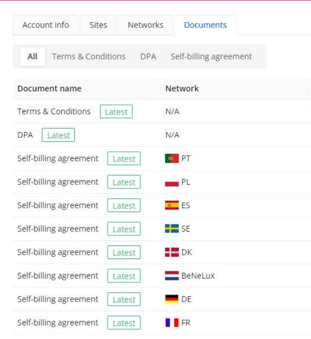Switch to the Sites tab
Screen dimensions: 311x339
point(98,25)
